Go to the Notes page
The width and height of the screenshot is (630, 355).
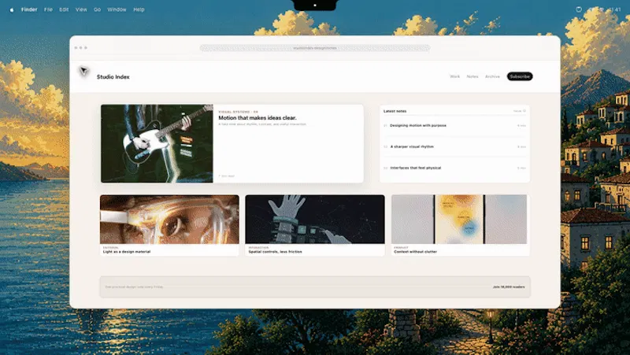coord(472,76)
